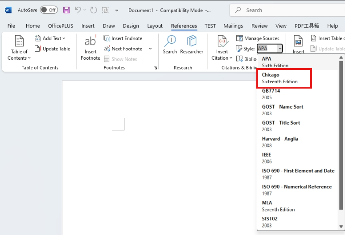345x235 pixels.
Task: Click the touch/mouse mode icon in the Quick Access Toolbar
Action: (x=105, y=10)
